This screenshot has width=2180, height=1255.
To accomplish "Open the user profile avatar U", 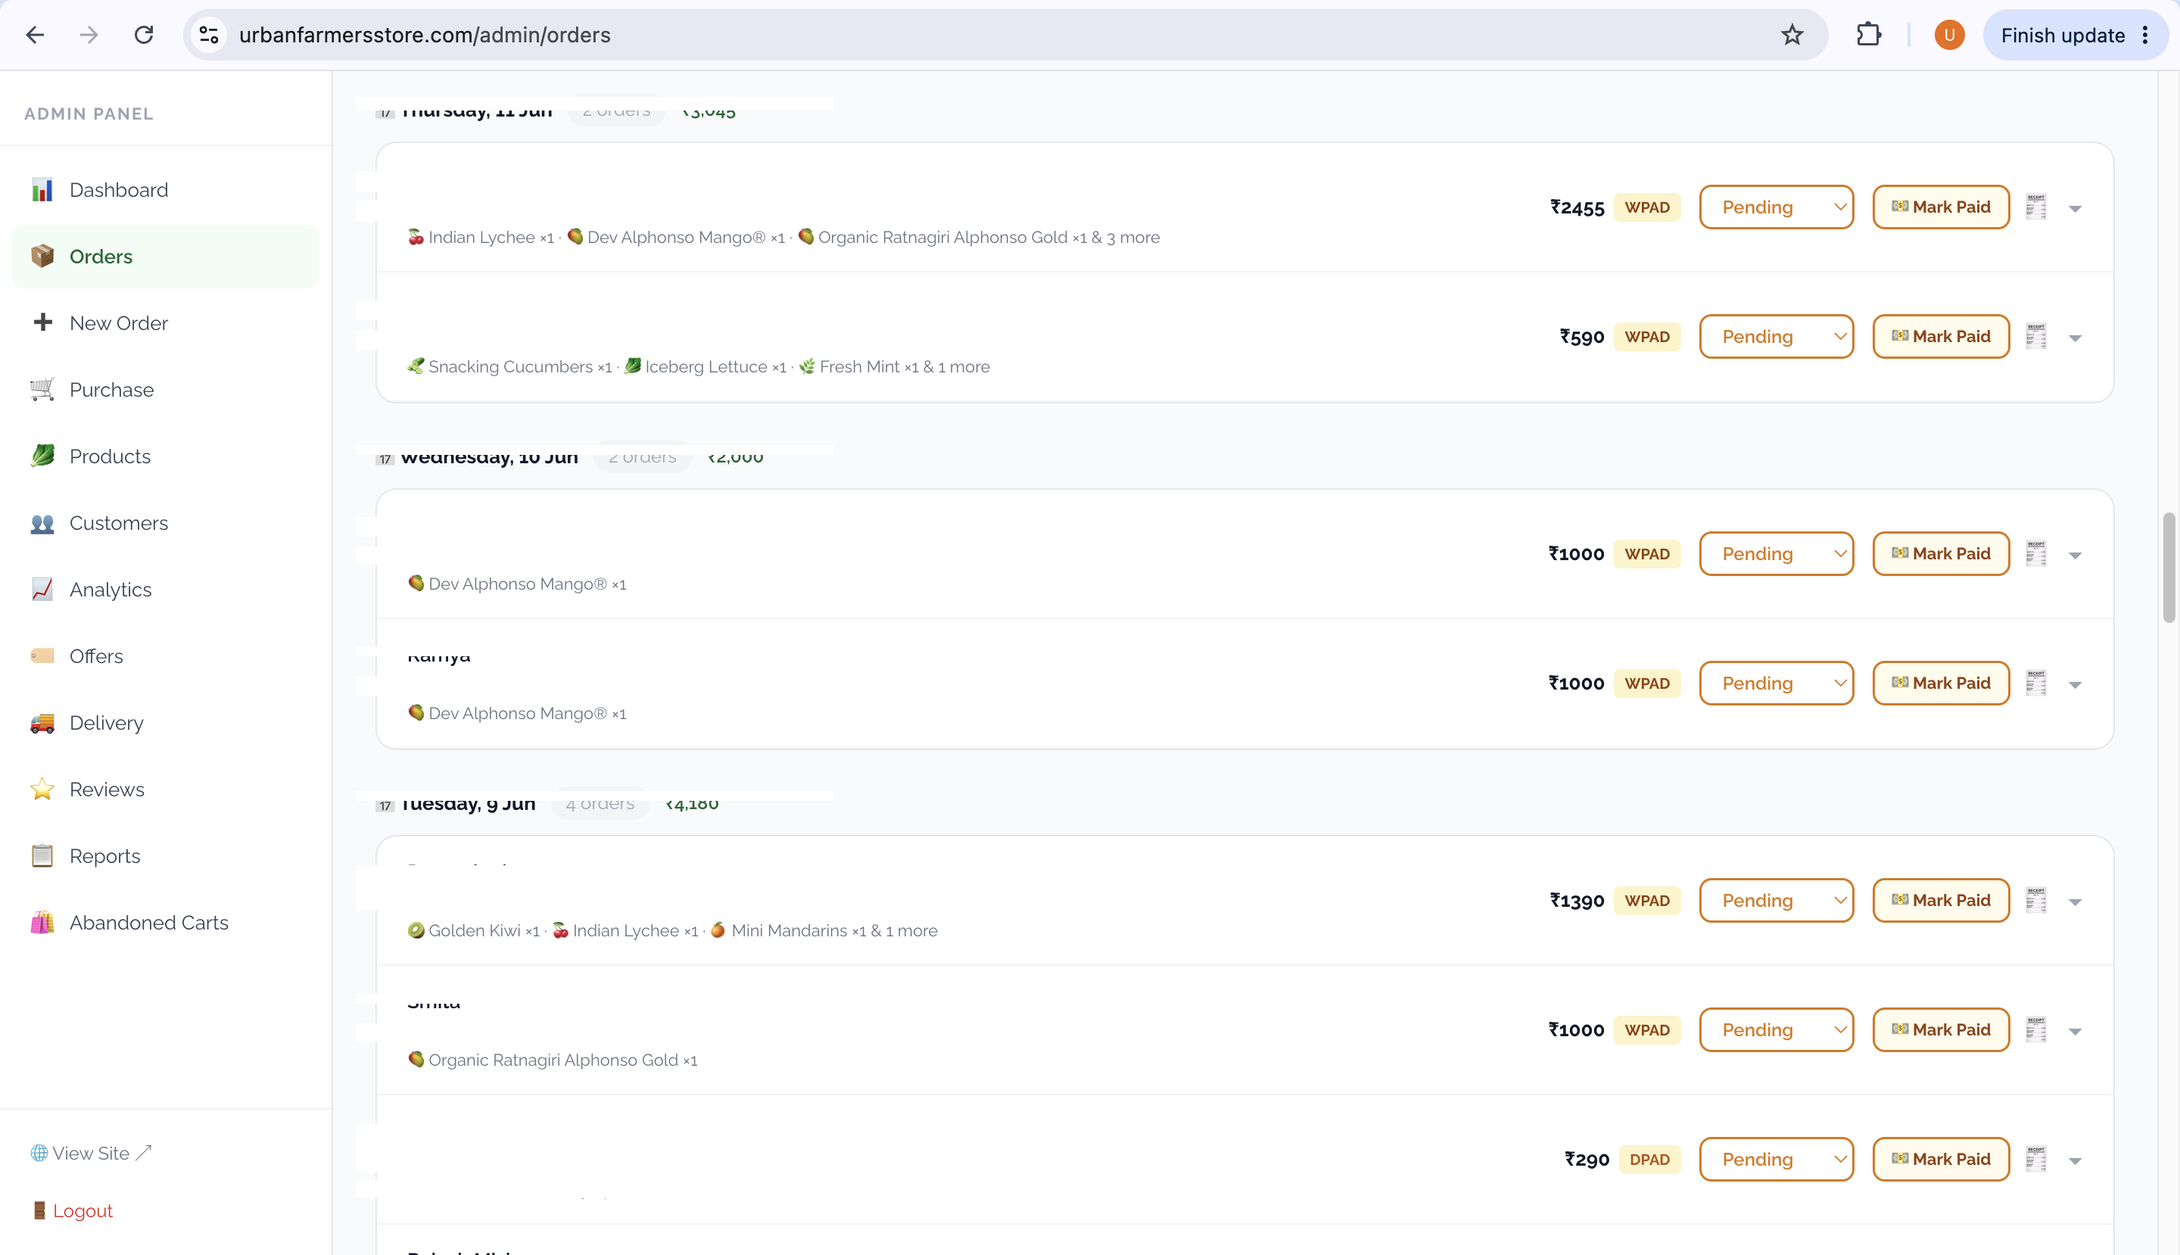I will click(x=1949, y=36).
